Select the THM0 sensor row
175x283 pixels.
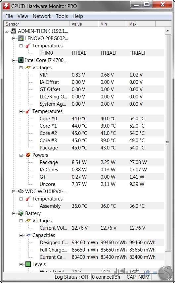click(102, 53)
